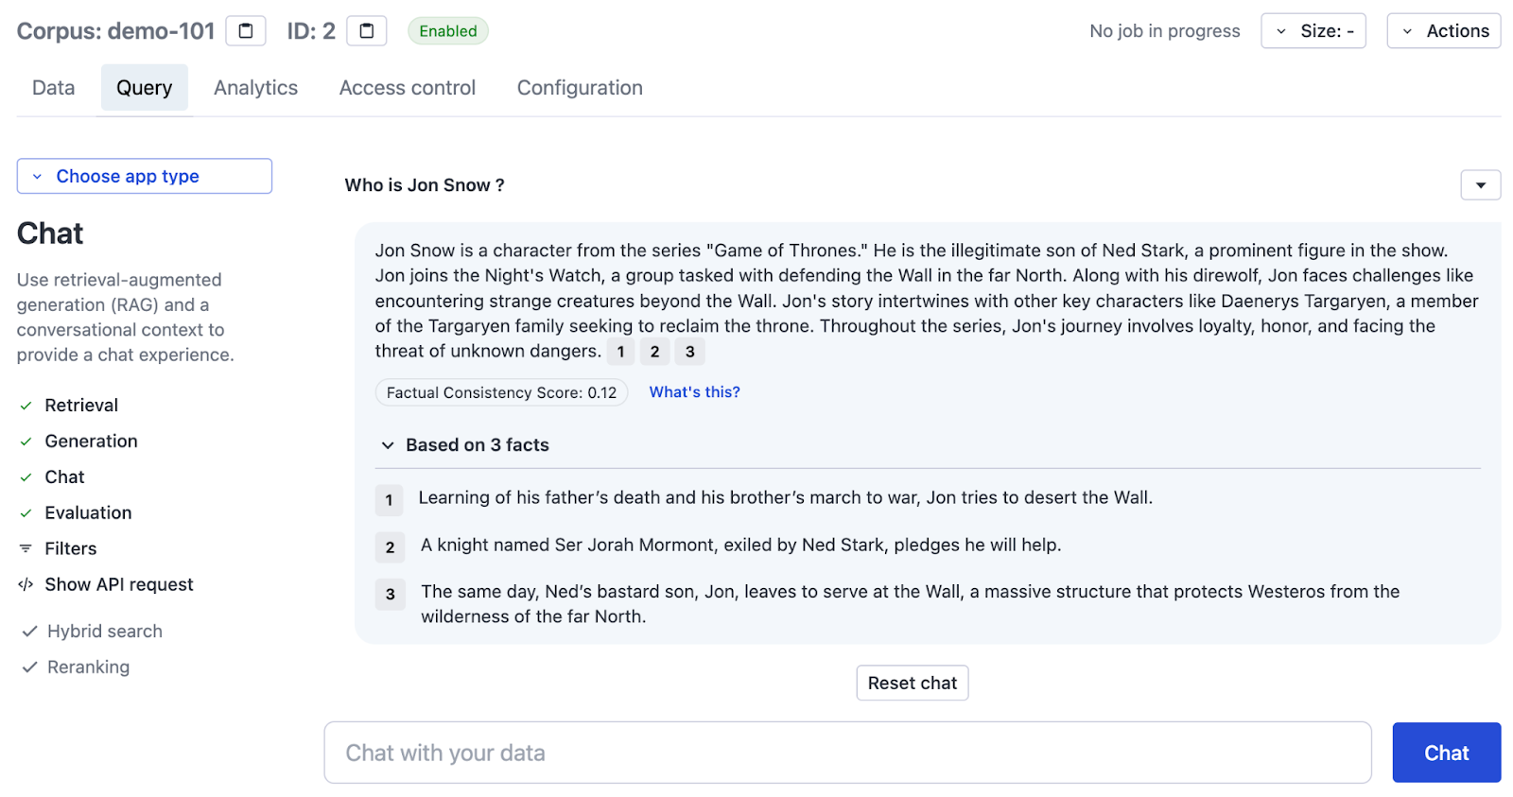1513x797 pixels.
Task: Open the What's this? link
Action: pyautogui.click(x=695, y=392)
